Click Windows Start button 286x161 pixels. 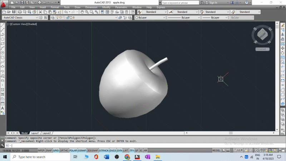tap(5, 157)
